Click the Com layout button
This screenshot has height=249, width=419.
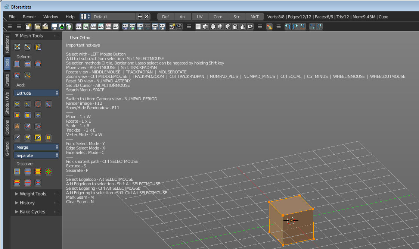point(218,16)
